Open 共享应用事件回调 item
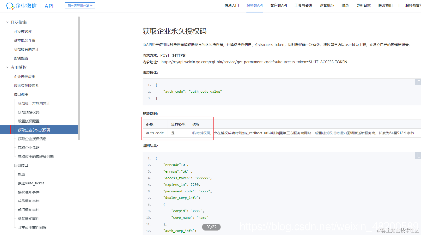Viewport: 421px width, 235px height. point(32,228)
